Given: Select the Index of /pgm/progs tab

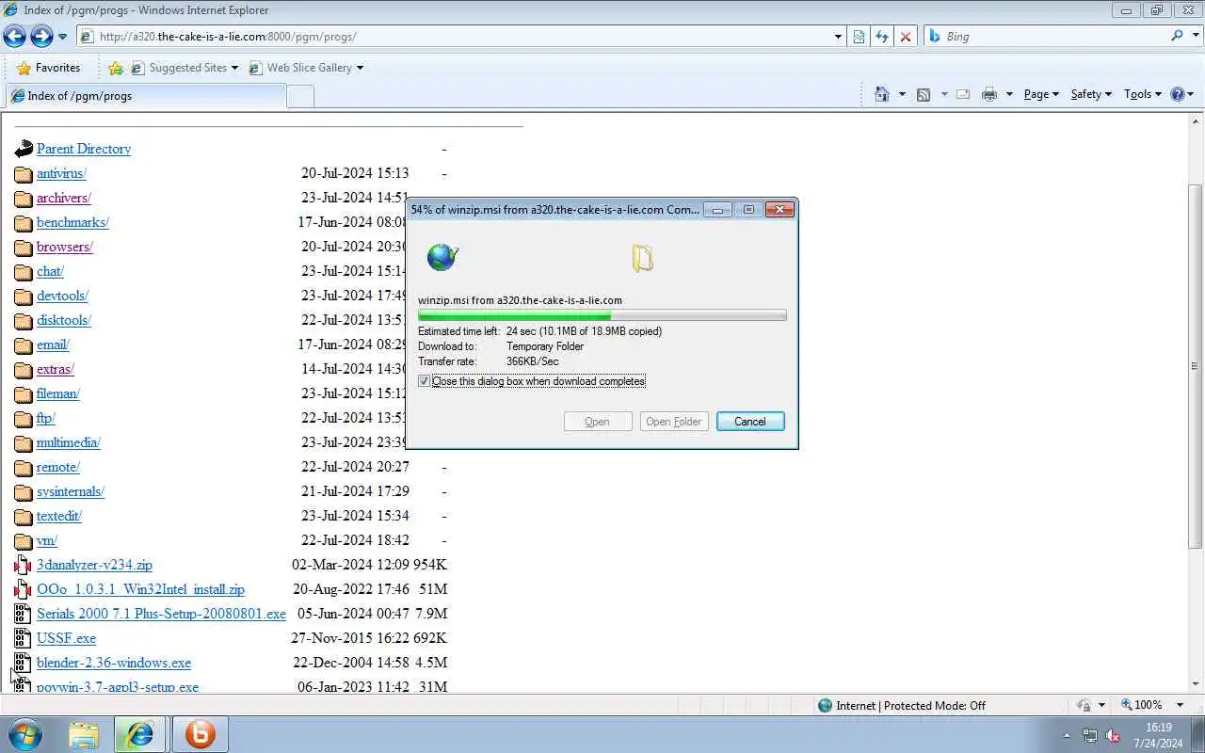Looking at the screenshot, I should 146,96.
